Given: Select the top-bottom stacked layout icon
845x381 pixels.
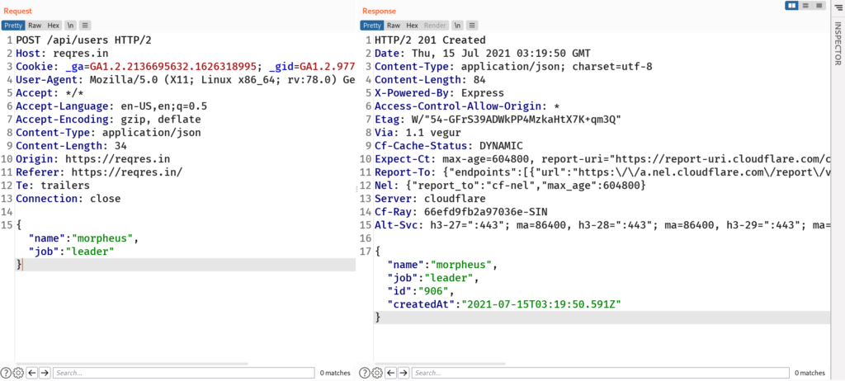Looking at the screenshot, I should [805, 6].
